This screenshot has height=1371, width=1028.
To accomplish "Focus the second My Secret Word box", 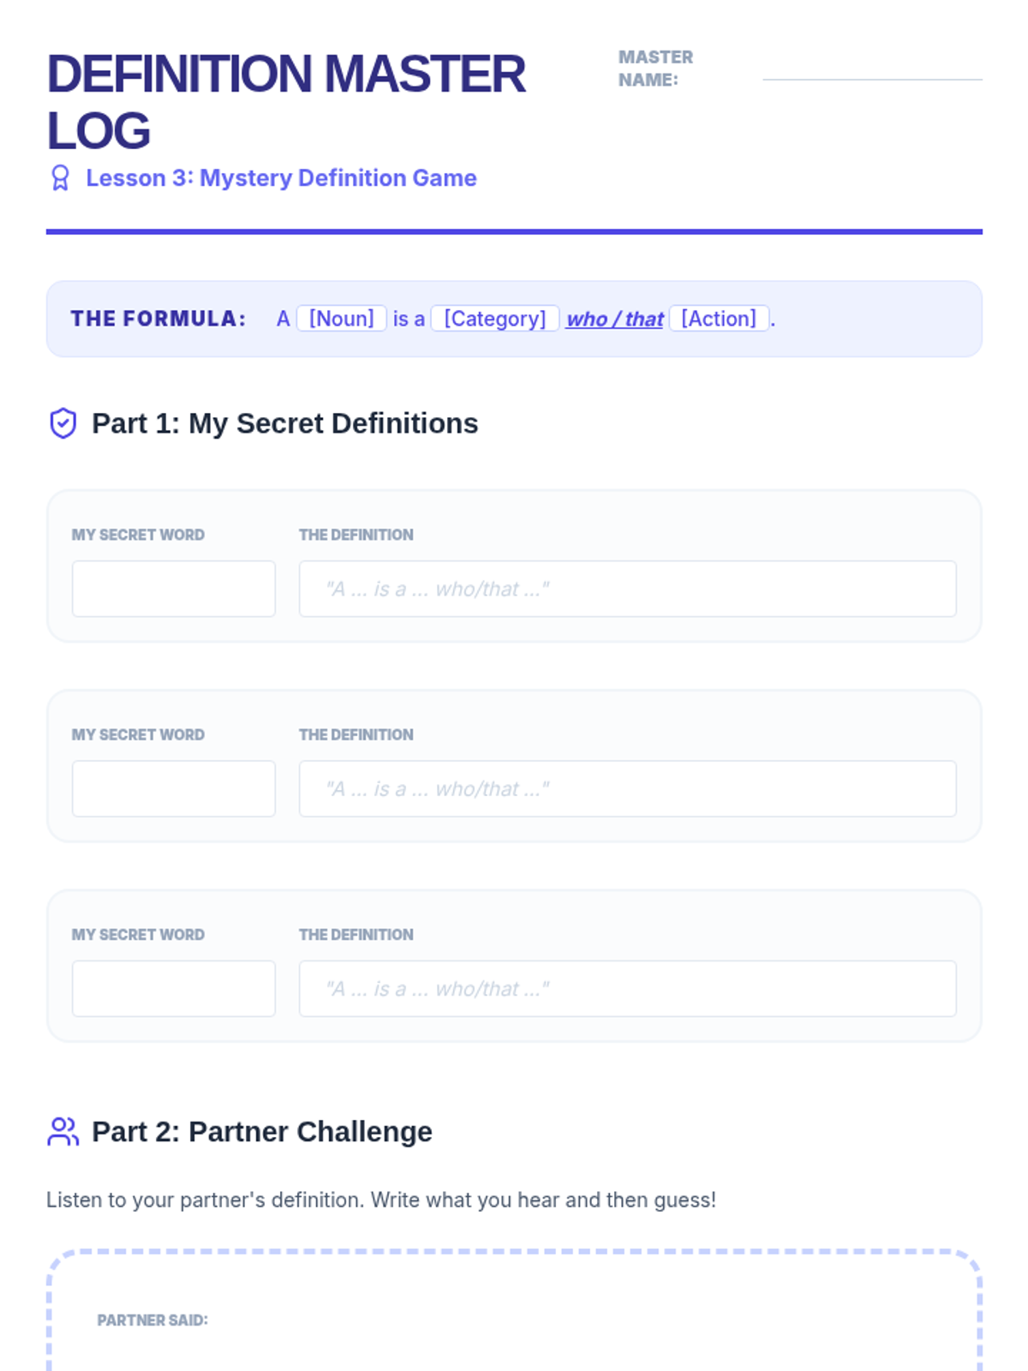I will [174, 788].
